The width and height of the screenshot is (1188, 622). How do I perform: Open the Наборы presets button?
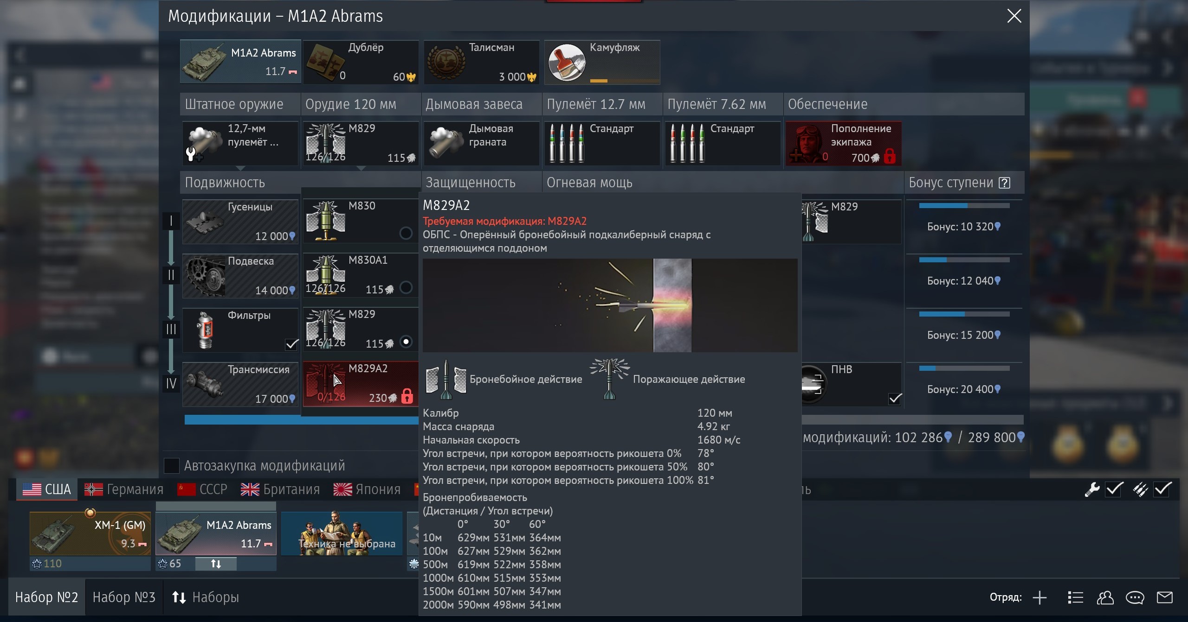pyautogui.click(x=205, y=597)
